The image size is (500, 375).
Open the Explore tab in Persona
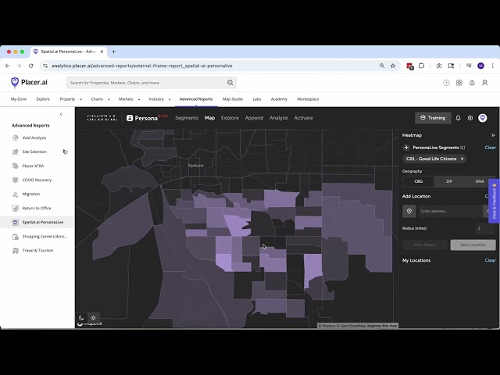click(230, 118)
